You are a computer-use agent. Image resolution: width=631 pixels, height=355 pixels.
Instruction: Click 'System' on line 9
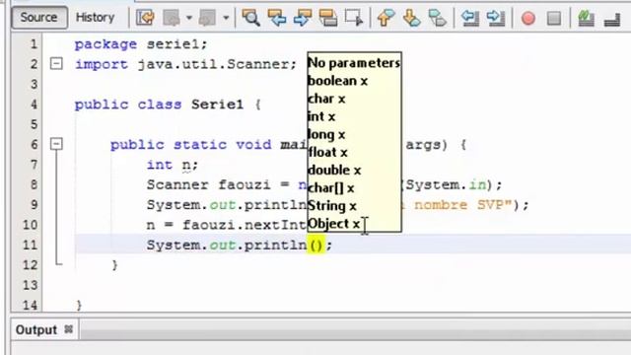click(x=174, y=205)
